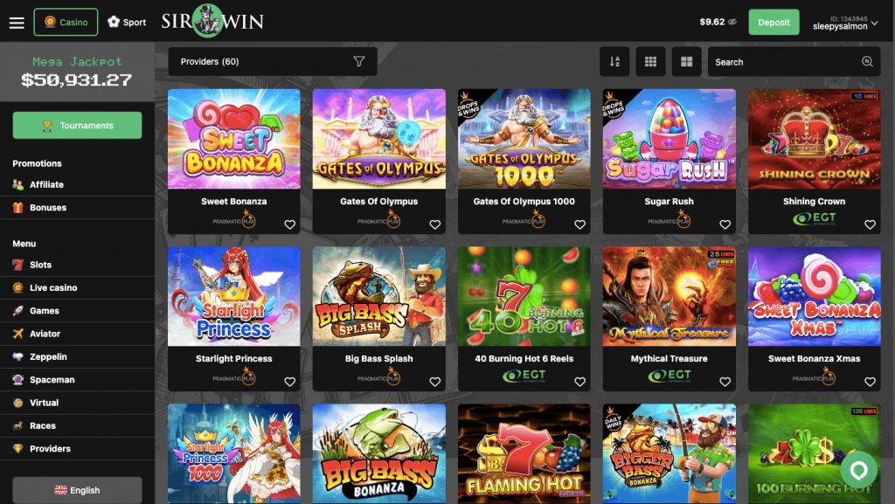895x504 pixels.
Task: Open the Gates Of Olympus 1000 thumbnail
Action: [x=524, y=139]
